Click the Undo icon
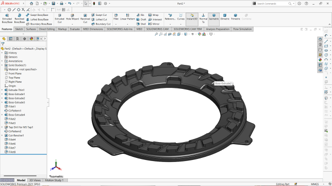 pos(69,4)
